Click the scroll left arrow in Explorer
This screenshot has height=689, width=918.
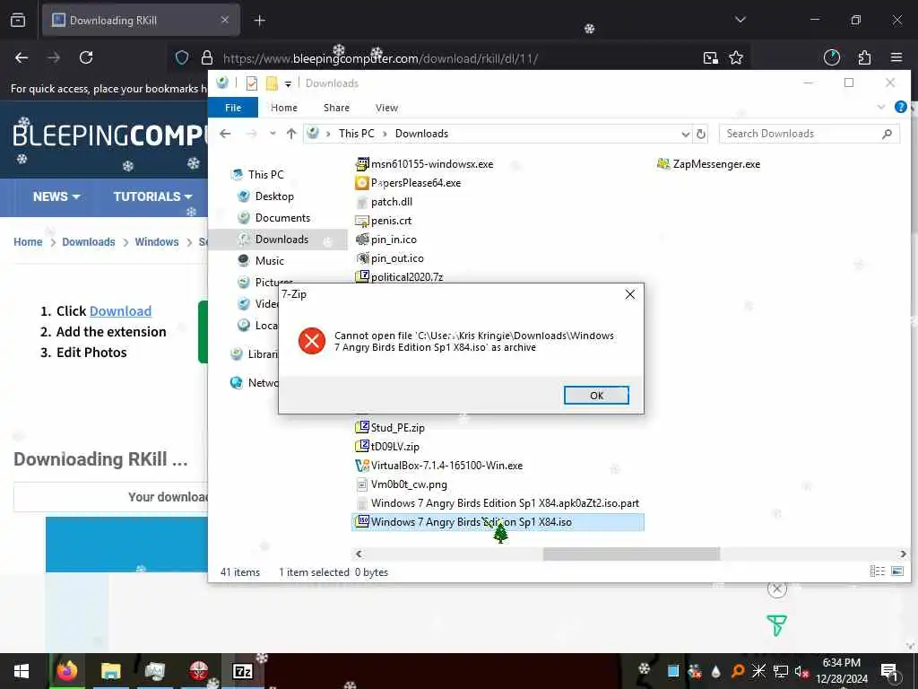[359, 554]
